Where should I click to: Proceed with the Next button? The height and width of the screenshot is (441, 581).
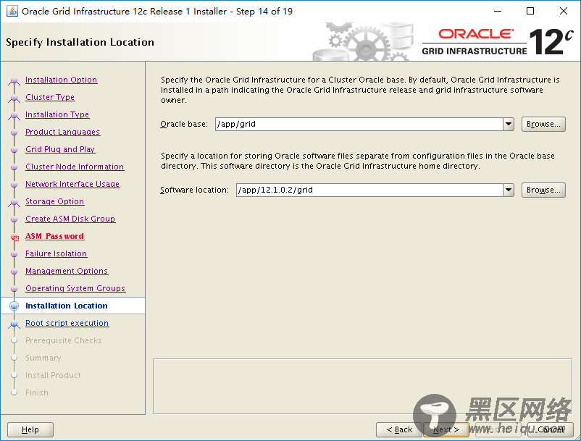pos(446,429)
